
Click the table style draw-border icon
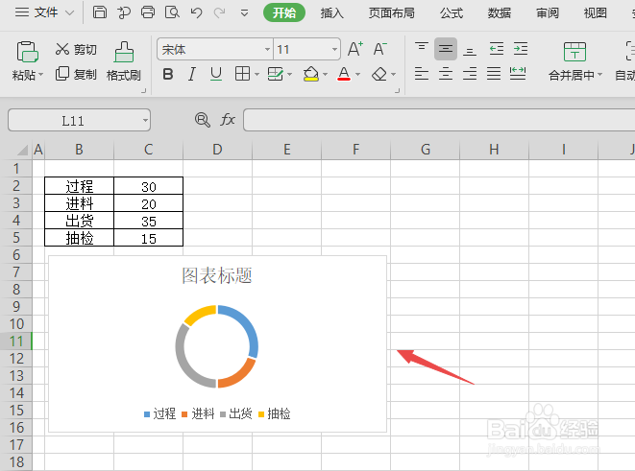tap(276, 74)
